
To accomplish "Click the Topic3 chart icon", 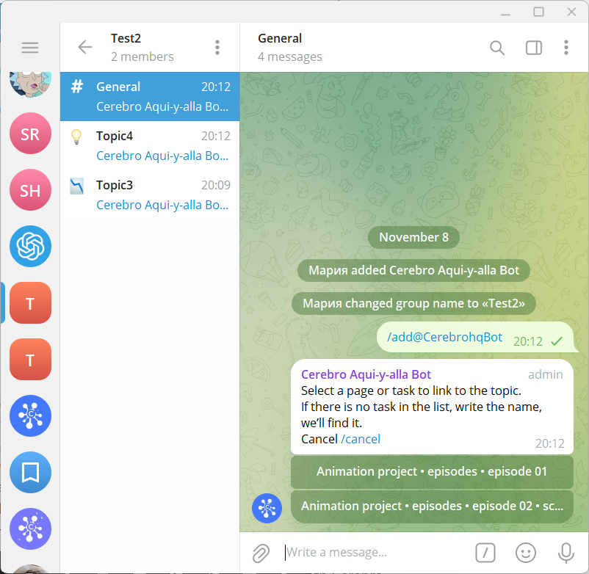I will point(76,186).
